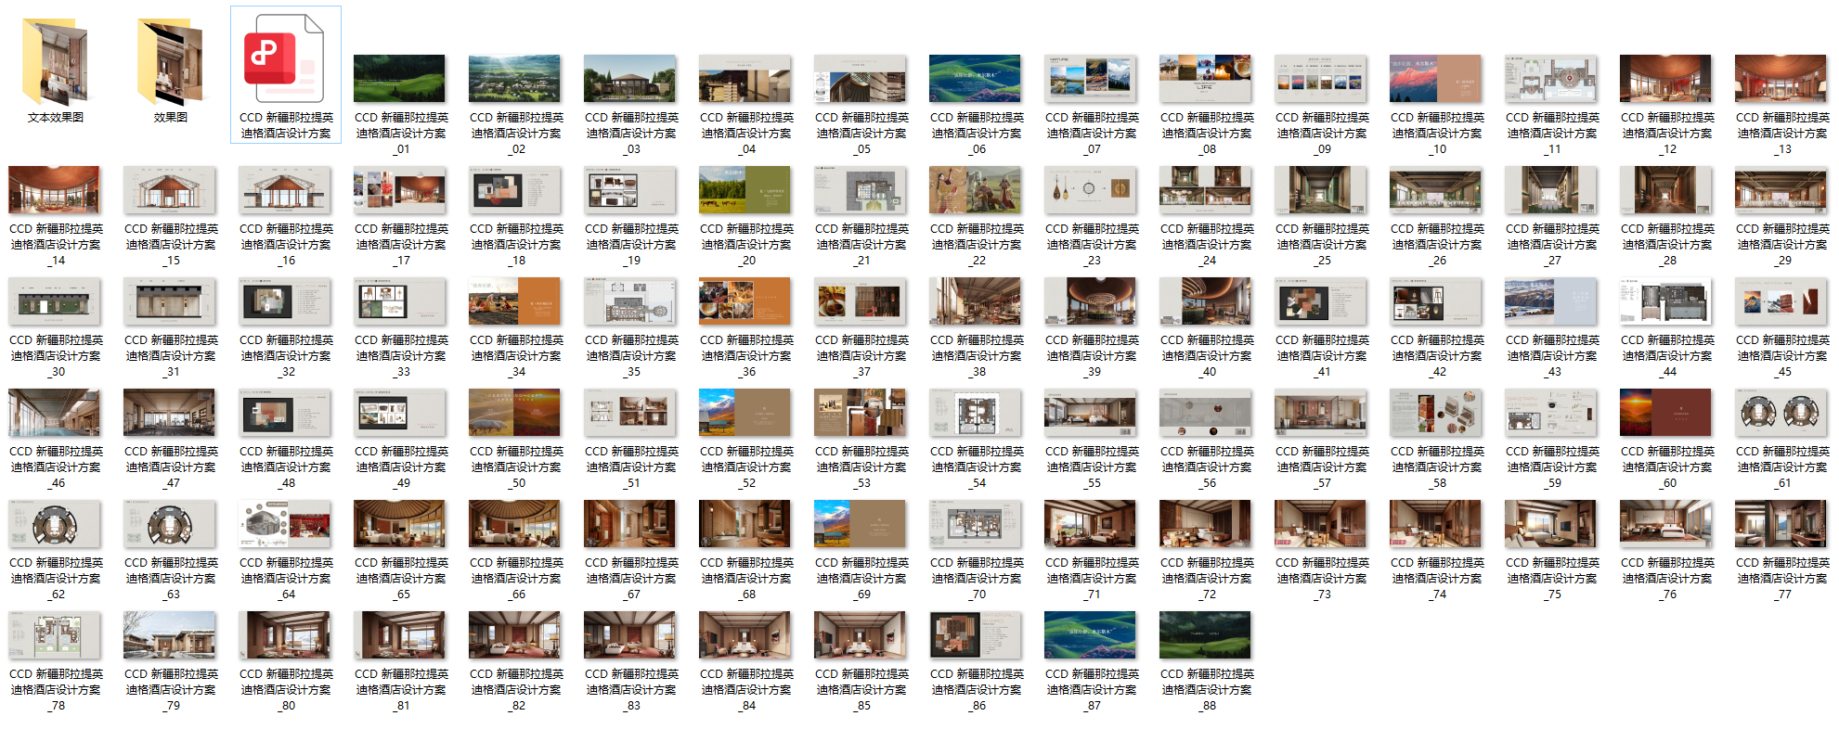Select the image file numbered _52

745,412
